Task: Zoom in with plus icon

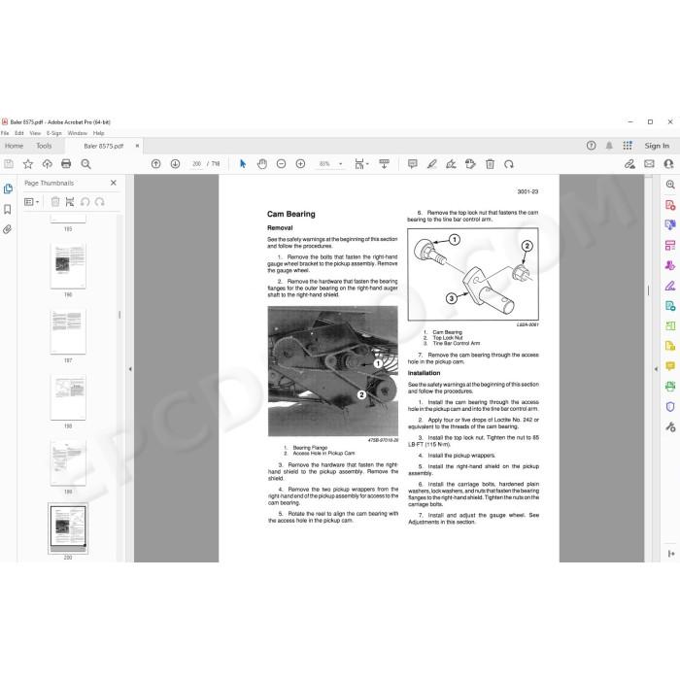Action: tap(300, 164)
